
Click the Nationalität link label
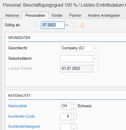tap(17, 106)
